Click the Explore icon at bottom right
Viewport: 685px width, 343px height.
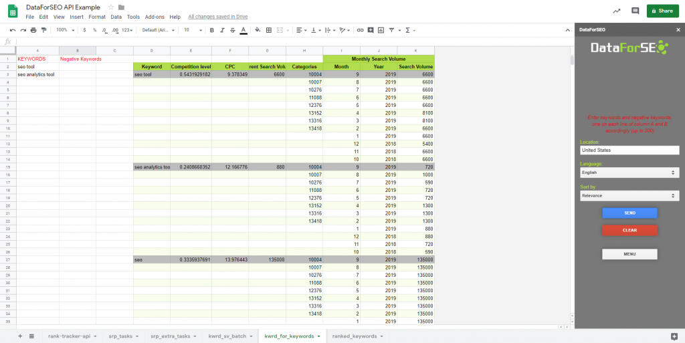click(x=674, y=336)
